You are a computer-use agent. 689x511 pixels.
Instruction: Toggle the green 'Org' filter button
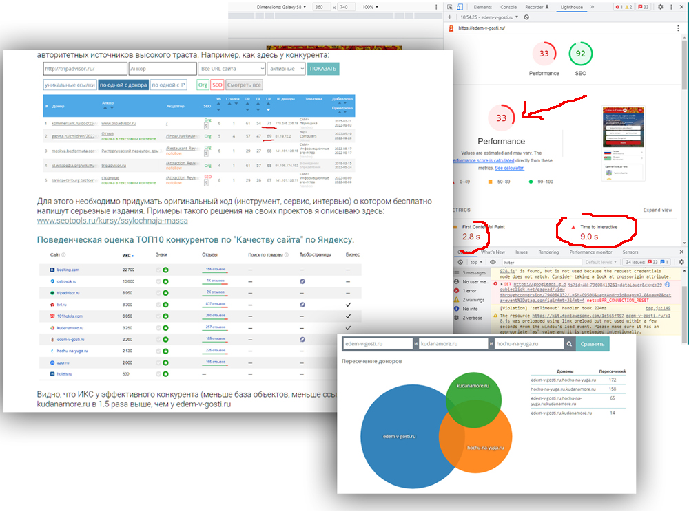[x=203, y=85]
